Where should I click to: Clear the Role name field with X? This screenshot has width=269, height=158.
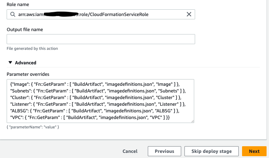pyautogui.click(x=189, y=14)
